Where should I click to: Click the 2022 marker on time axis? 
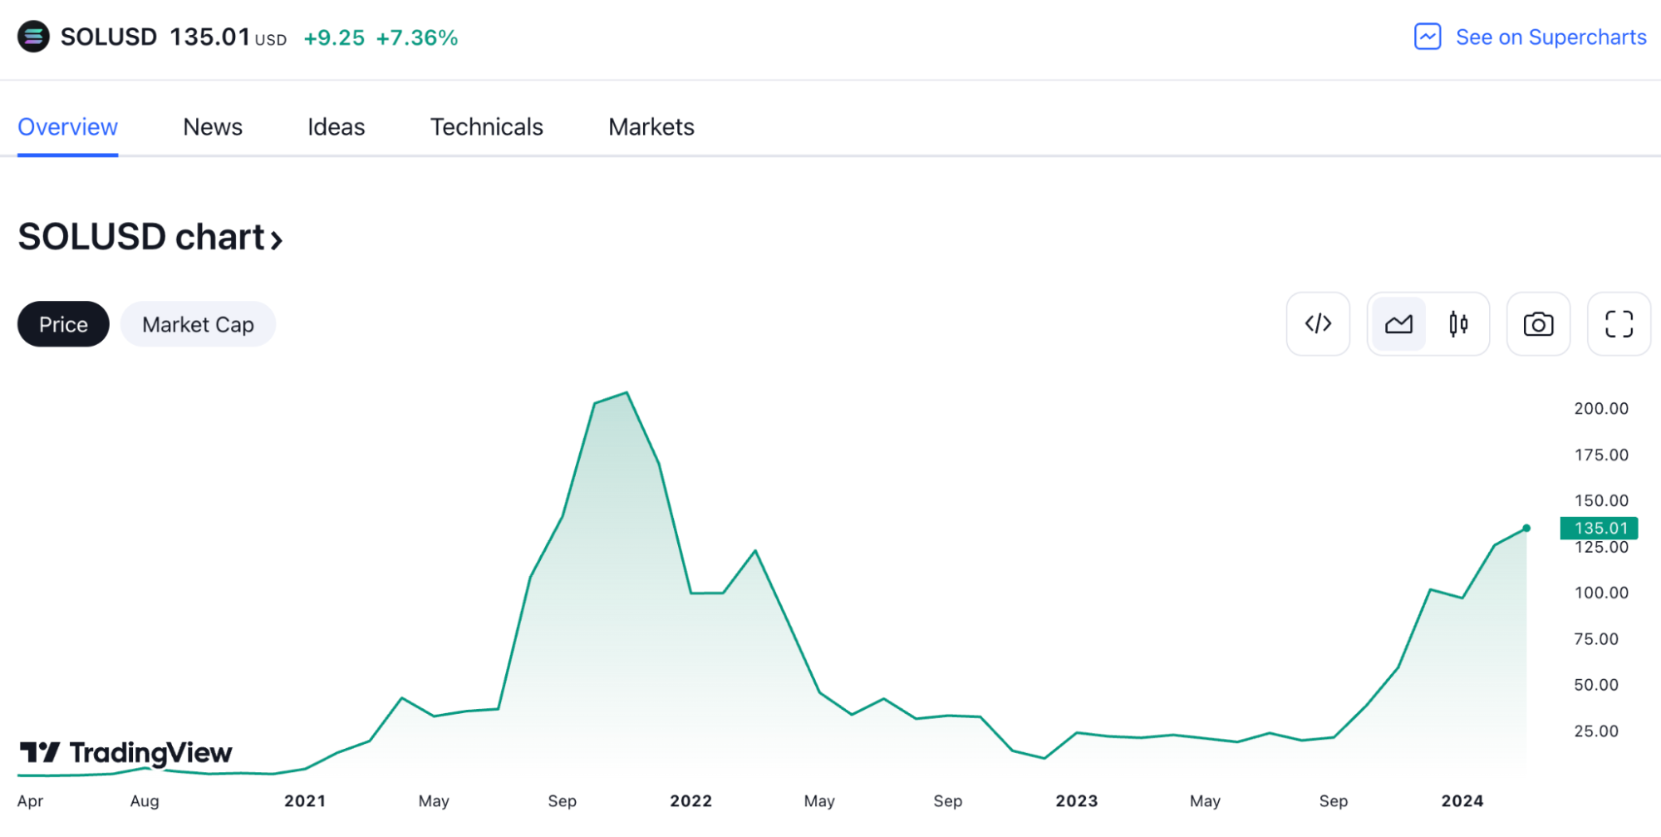[690, 801]
